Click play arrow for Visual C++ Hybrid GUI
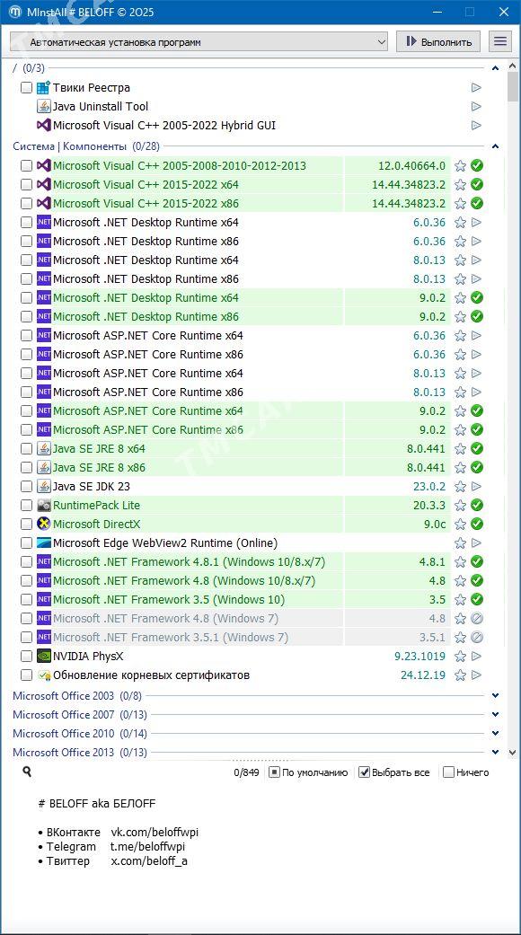Screen dimensions: 521x935 pos(476,125)
